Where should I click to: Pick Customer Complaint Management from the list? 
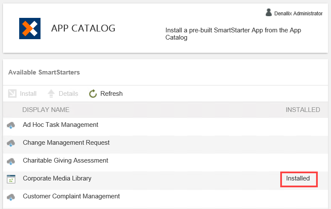point(71,196)
